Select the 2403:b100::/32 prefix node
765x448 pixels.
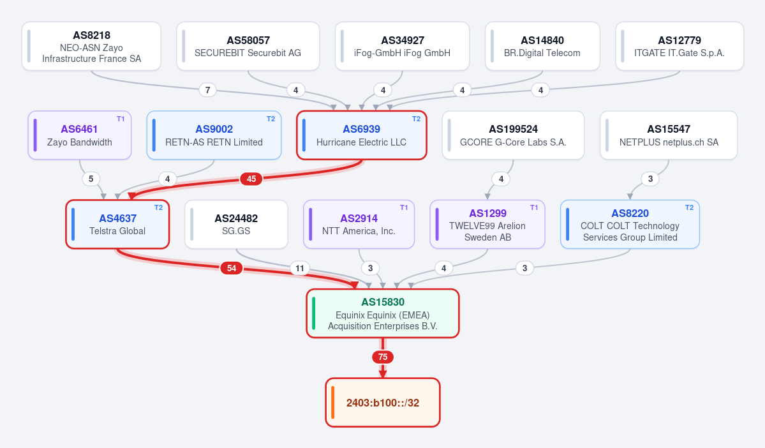(383, 403)
